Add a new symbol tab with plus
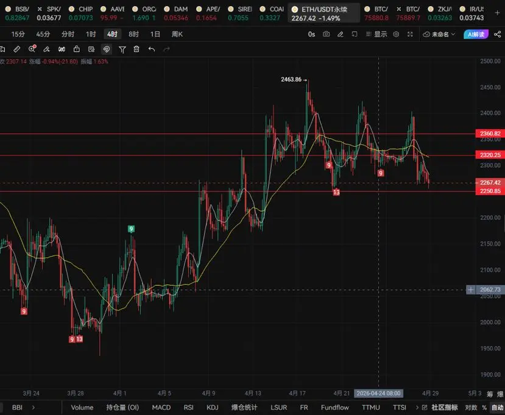 tap(497, 13)
